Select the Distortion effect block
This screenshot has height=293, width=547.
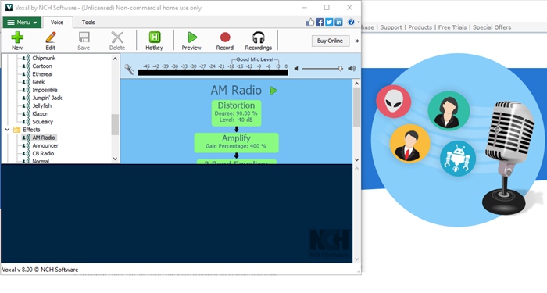pyautogui.click(x=236, y=113)
